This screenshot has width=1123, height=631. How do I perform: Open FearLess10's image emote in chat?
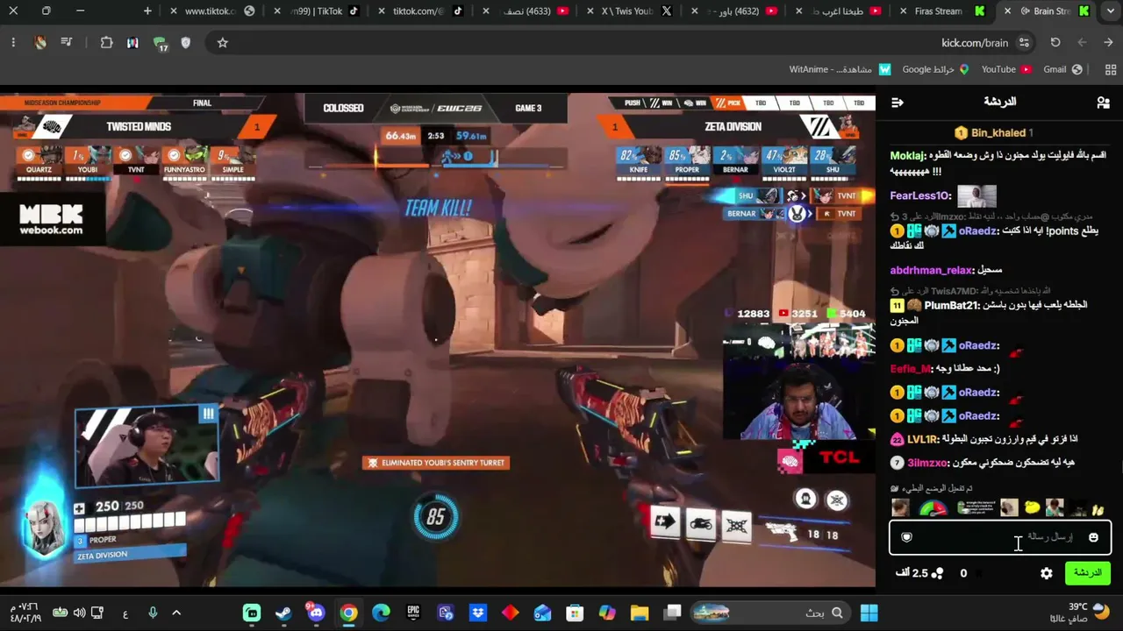tap(976, 195)
